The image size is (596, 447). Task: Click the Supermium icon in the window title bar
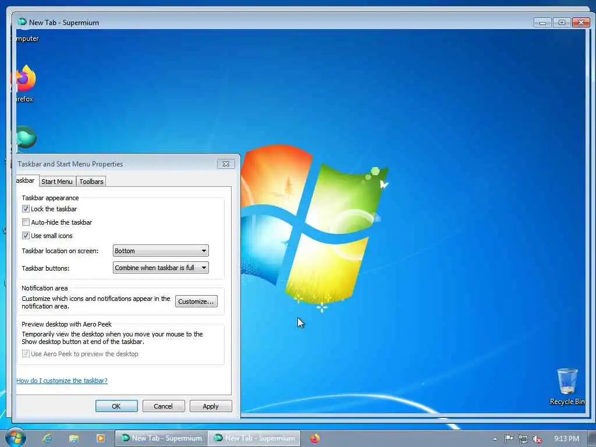tap(23, 22)
